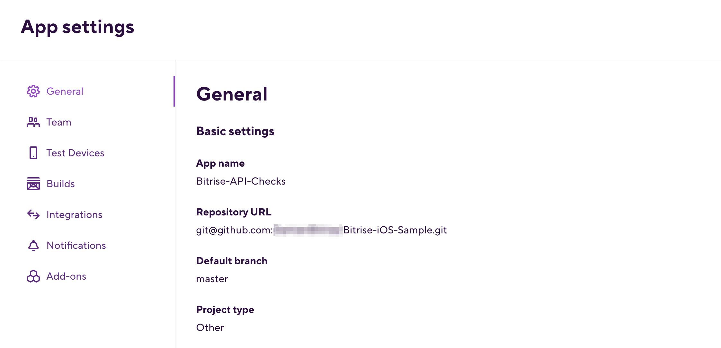The image size is (721, 348).
Task: Click the default branch value master
Action: [212, 279]
